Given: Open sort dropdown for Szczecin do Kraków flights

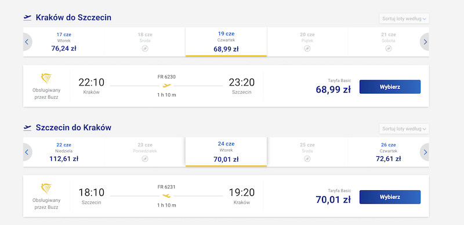Looking at the screenshot, I should 404,129.
